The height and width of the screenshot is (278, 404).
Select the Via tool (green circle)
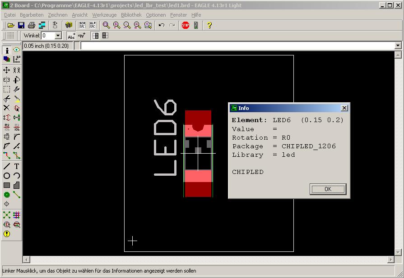pos(7,195)
